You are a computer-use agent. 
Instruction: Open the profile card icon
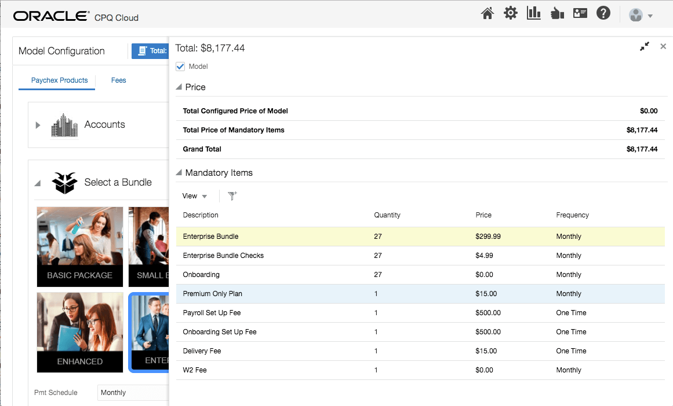580,13
